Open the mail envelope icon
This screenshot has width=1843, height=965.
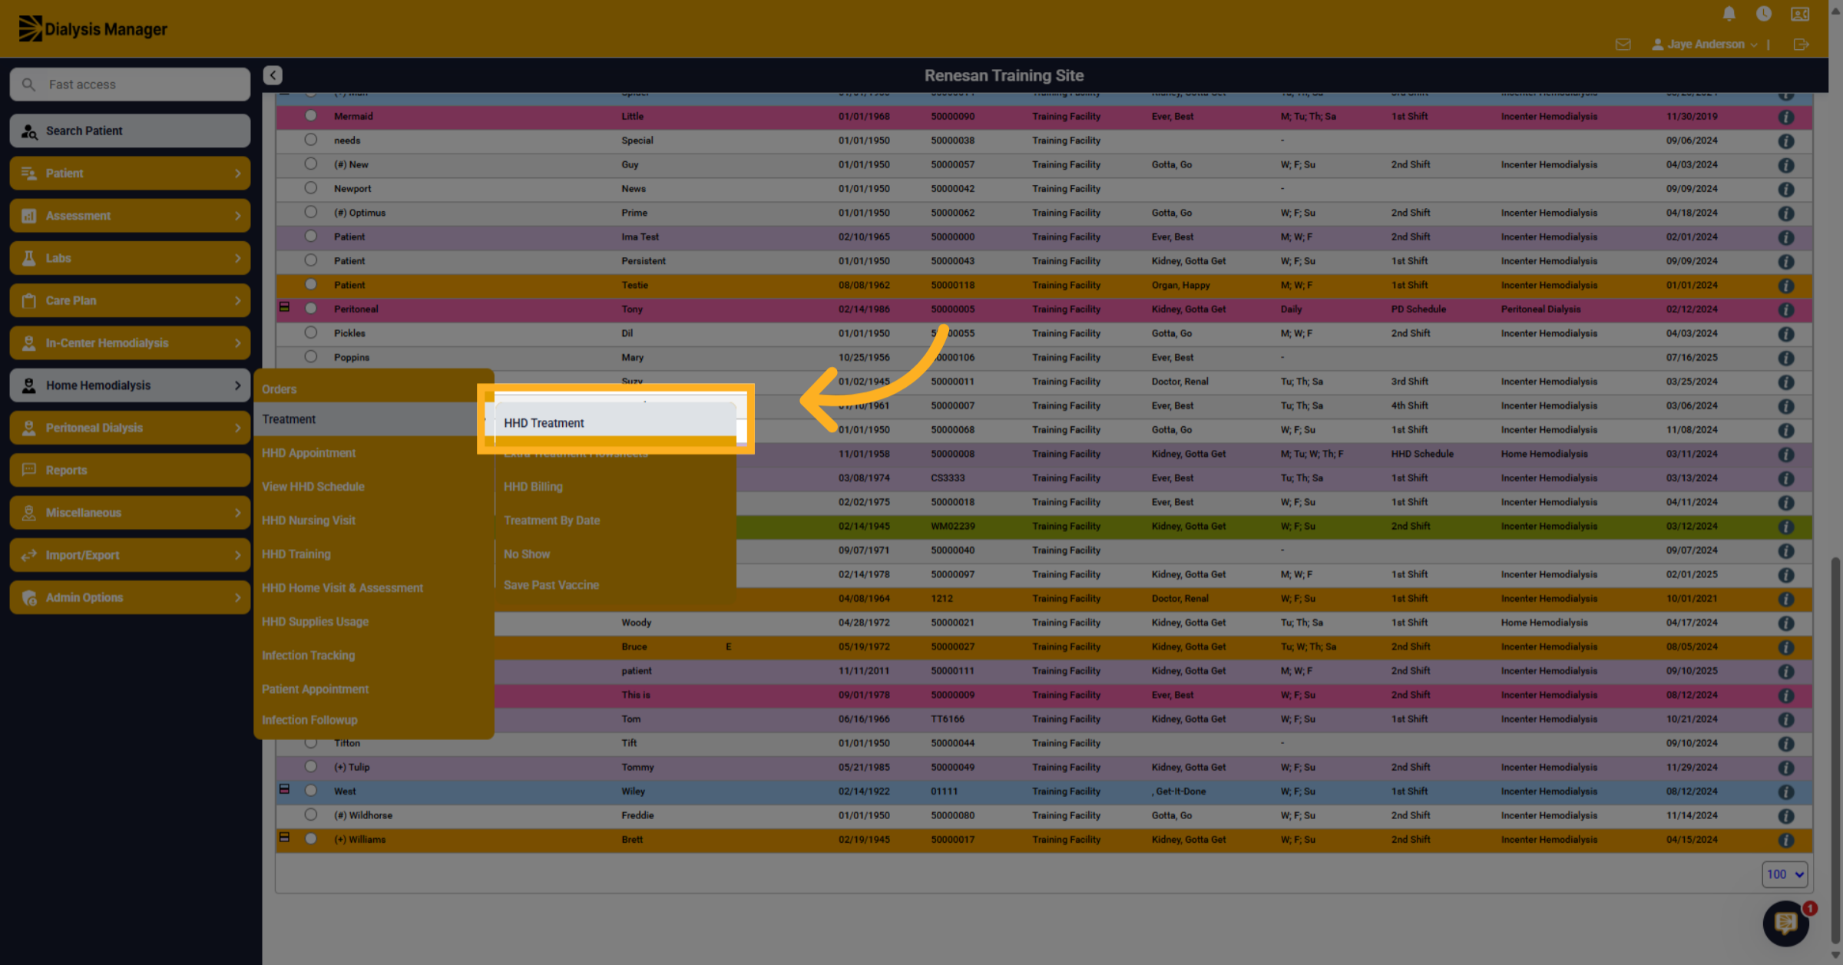coord(1623,45)
